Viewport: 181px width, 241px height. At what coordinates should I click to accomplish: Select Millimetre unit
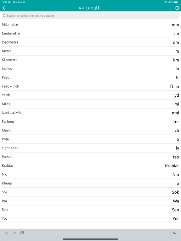[90, 24]
